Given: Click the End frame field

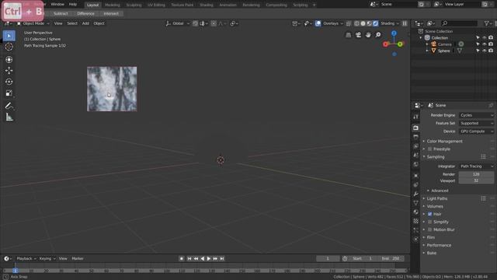Looking at the screenshot, I should [391, 259].
